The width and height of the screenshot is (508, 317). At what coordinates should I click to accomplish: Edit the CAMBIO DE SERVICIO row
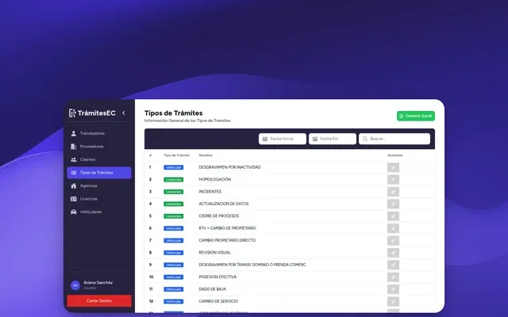click(393, 301)
